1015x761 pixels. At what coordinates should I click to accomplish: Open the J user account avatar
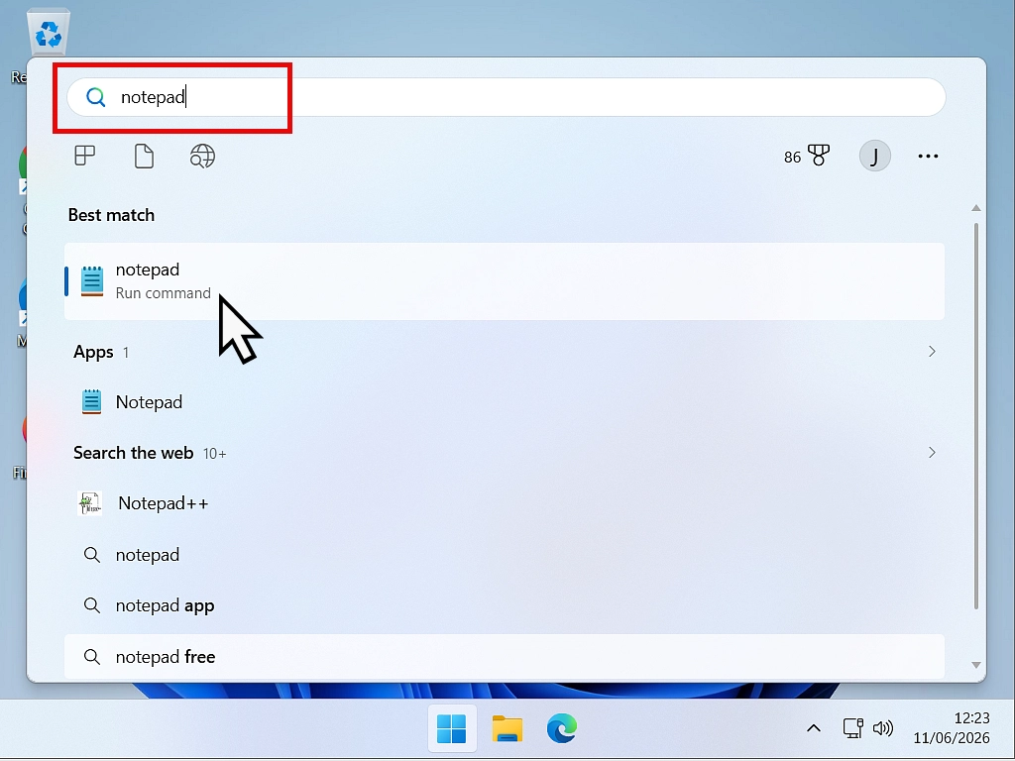[x=874, y=156]
